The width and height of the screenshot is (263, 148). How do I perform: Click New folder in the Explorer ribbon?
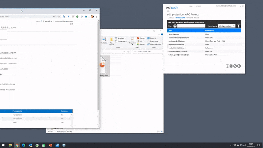(x=111, y=41)
